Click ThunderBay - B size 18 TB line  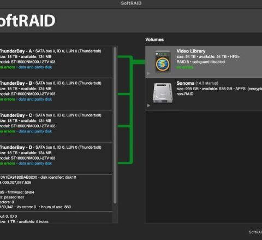[x=26, y=89]
